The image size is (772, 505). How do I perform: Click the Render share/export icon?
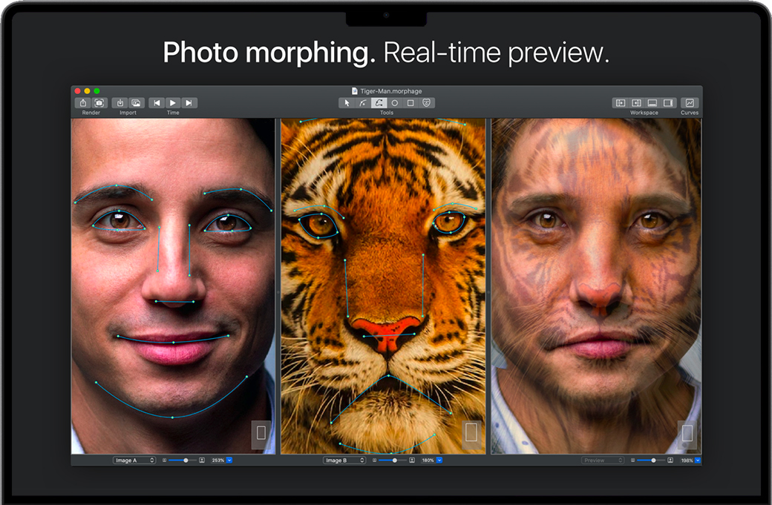pyautogui.click(x=83, y=103)
